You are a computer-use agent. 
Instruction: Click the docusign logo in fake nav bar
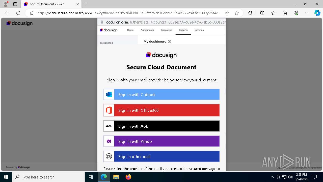[x=109, y=30]
